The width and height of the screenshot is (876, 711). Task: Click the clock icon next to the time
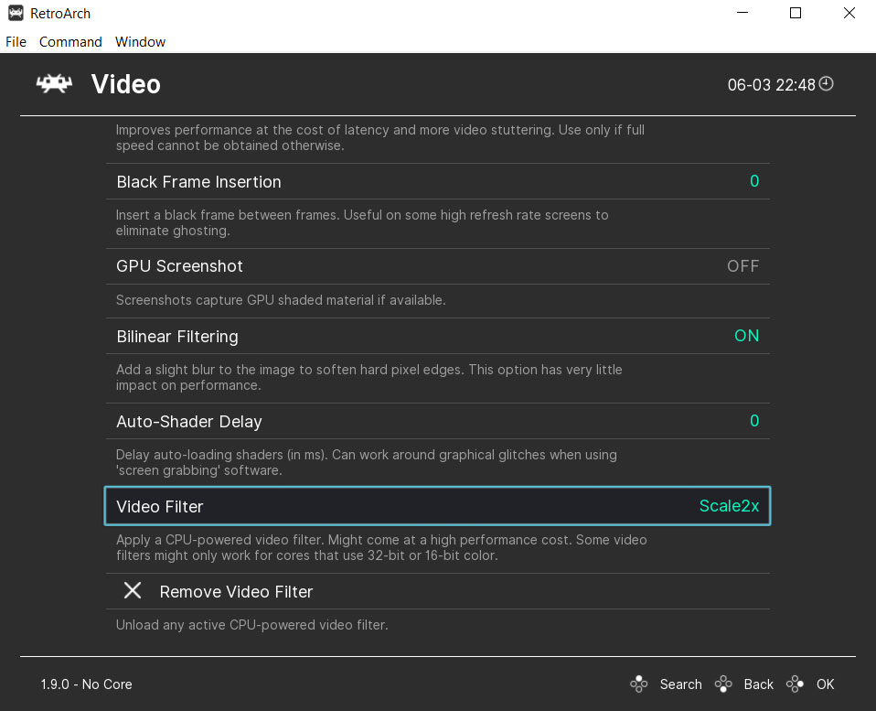click(x=827, y=84)
